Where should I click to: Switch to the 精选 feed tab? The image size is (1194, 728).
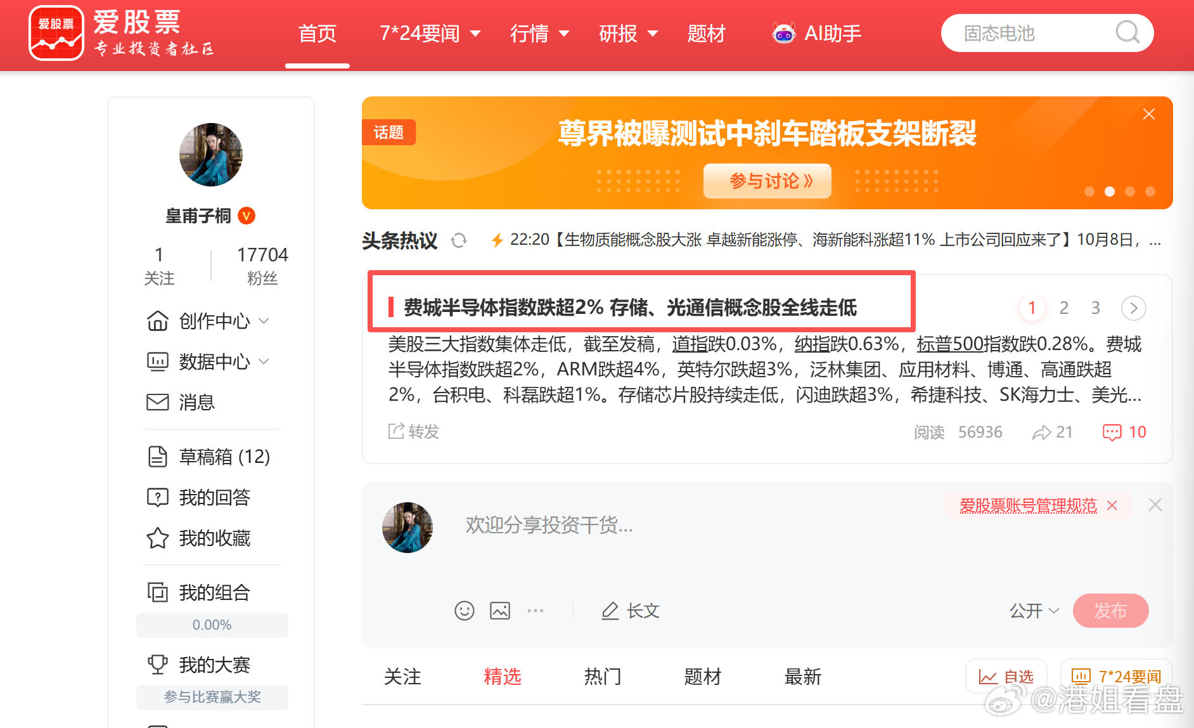click(503, 677)
